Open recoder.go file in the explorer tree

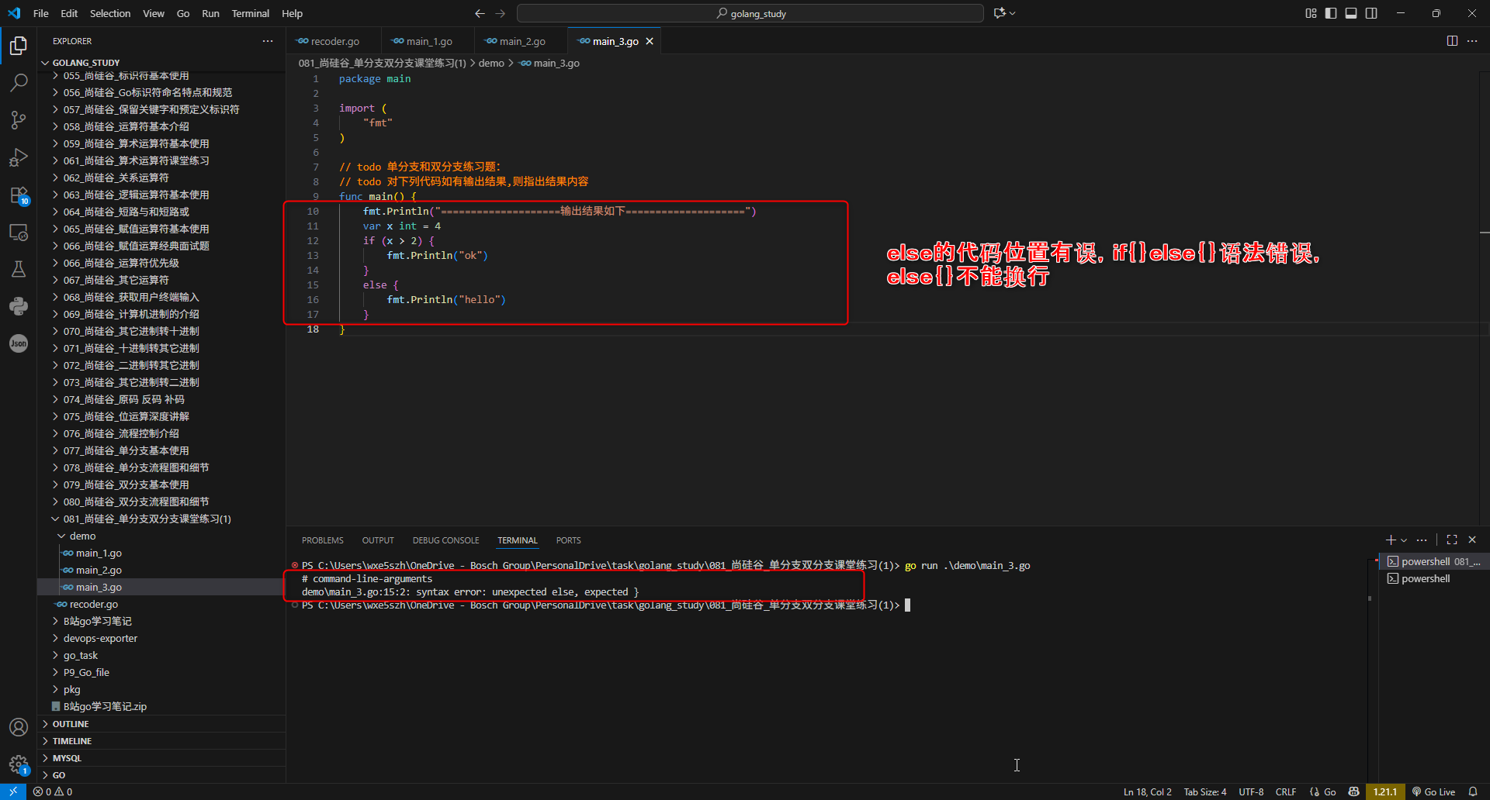point(161,605)
